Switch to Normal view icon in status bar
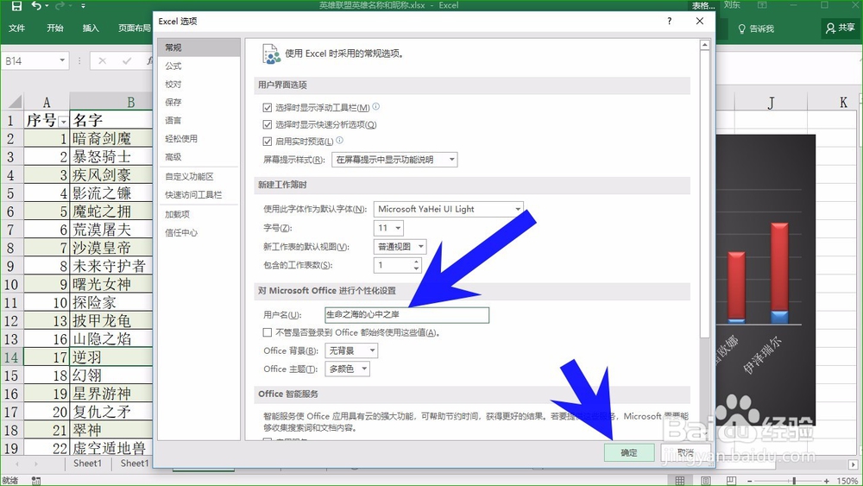Image resolution: width=863 pixels, height=486 pixels. point(680,481)
